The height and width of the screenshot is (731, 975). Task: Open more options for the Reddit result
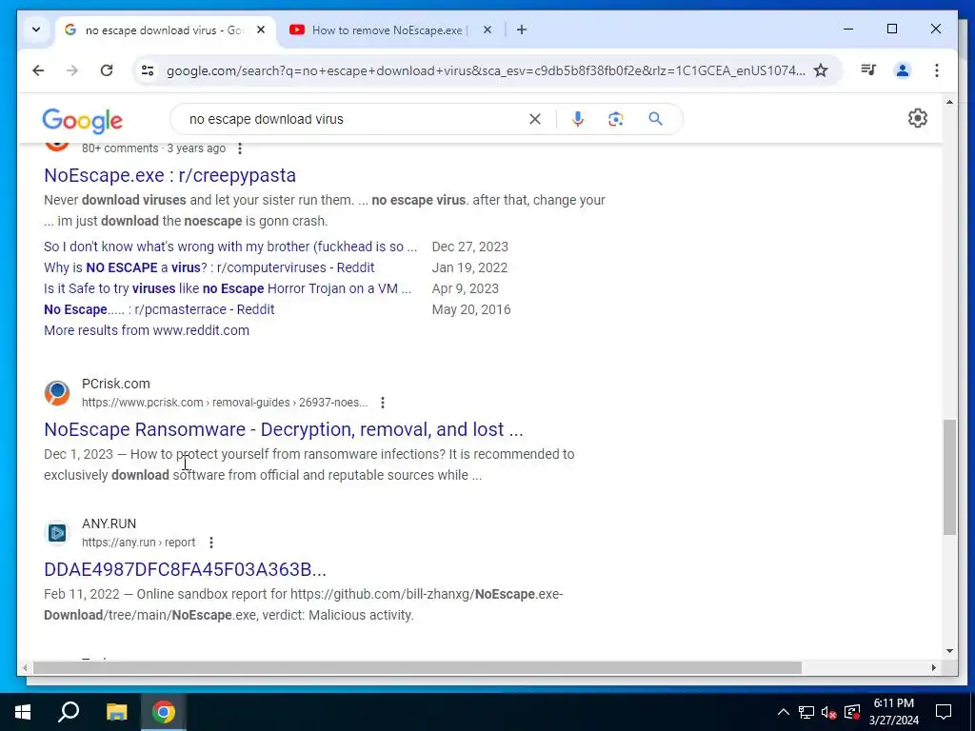(240, 148)
